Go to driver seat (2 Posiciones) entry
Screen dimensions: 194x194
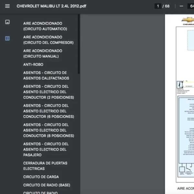pos(48,92)
